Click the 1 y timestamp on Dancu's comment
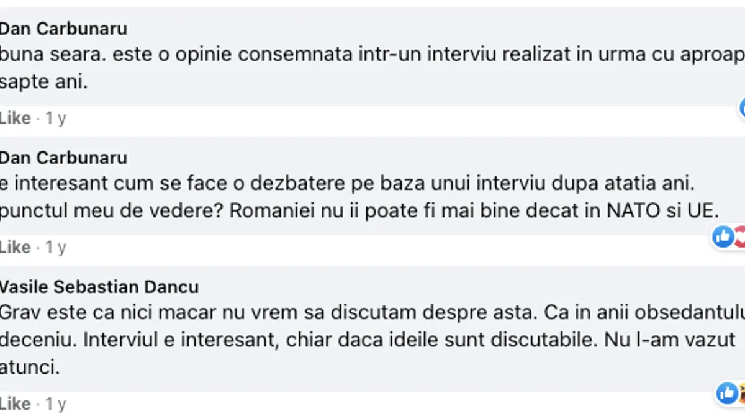 [55, 404]
